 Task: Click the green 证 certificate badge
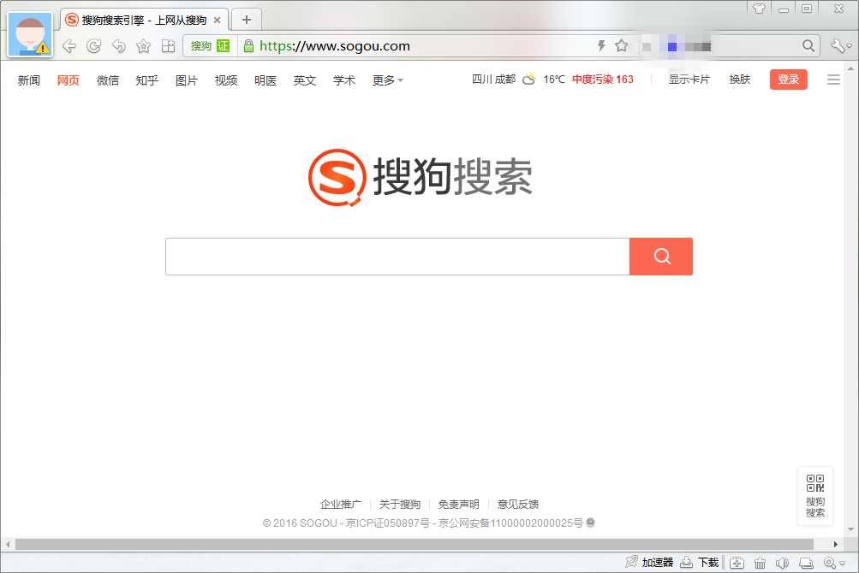click(x=223, y=46)
